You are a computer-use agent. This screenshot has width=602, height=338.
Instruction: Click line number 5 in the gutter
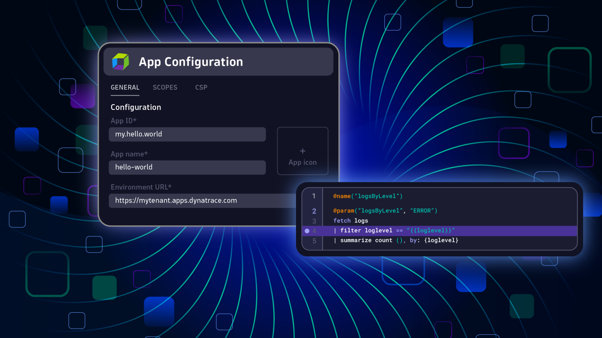tap(314, 241)
